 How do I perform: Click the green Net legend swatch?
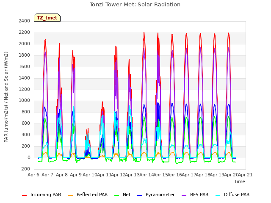[x=117, y=195]
